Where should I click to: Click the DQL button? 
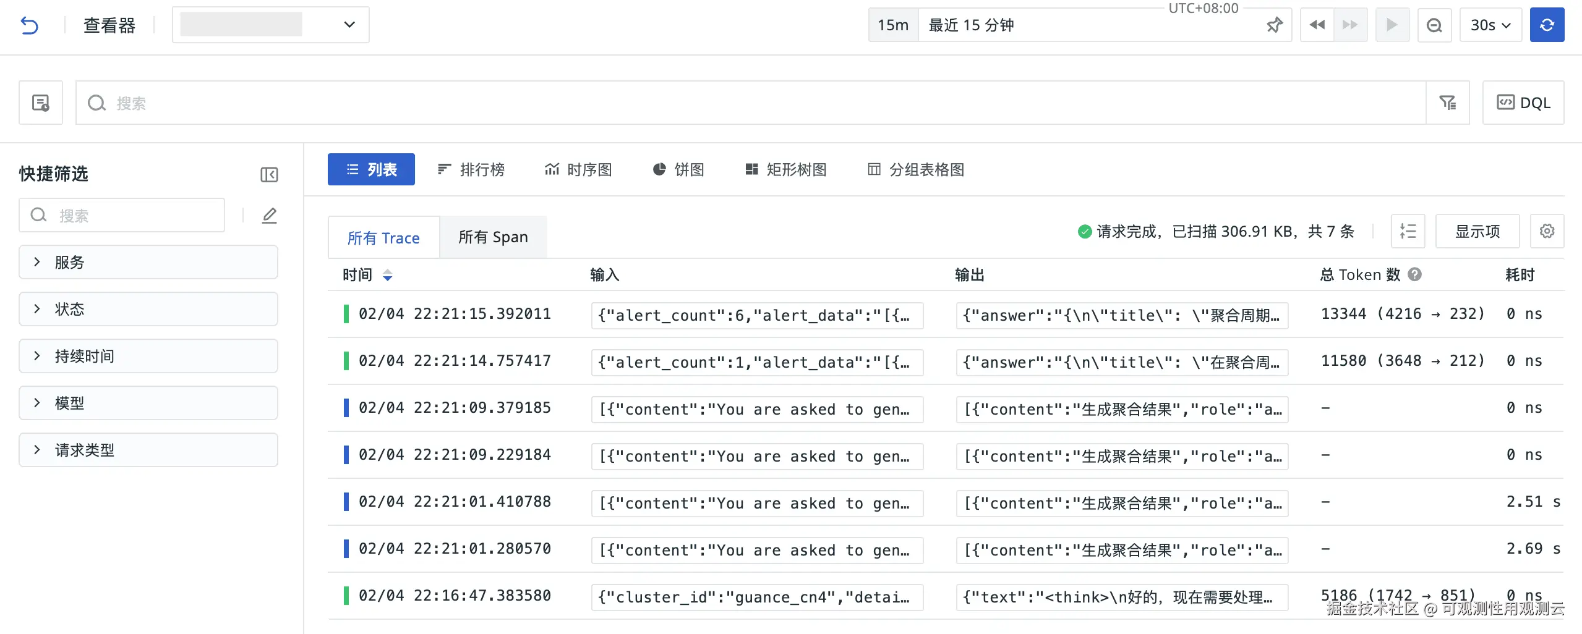point(1523,103)
